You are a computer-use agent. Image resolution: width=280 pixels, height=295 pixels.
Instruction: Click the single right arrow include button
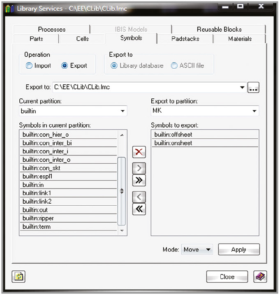click(x=139, y=168)
